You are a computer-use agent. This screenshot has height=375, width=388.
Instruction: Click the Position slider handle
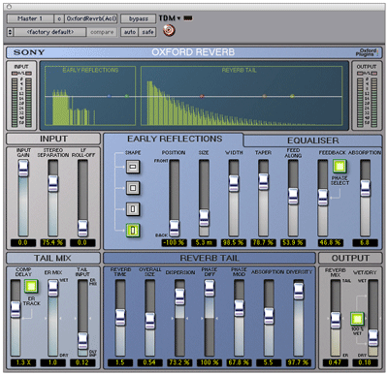point(174,229)
